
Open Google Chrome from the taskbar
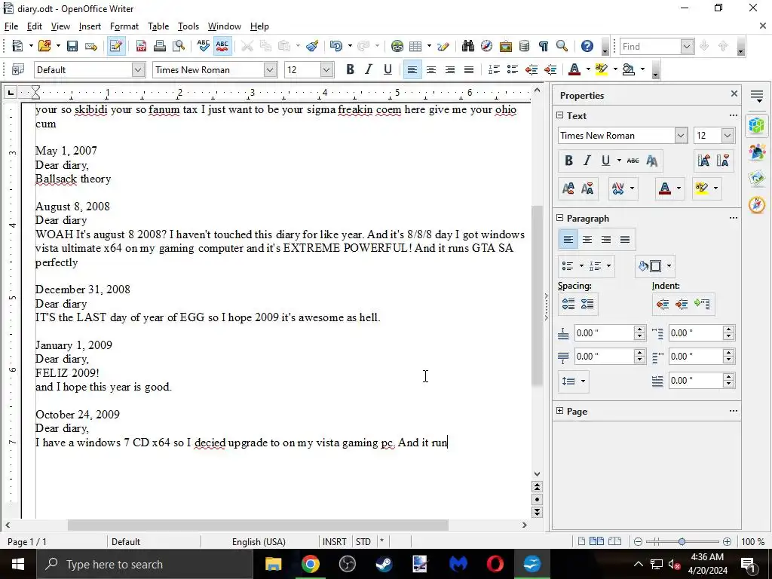(x=310, y=564)
